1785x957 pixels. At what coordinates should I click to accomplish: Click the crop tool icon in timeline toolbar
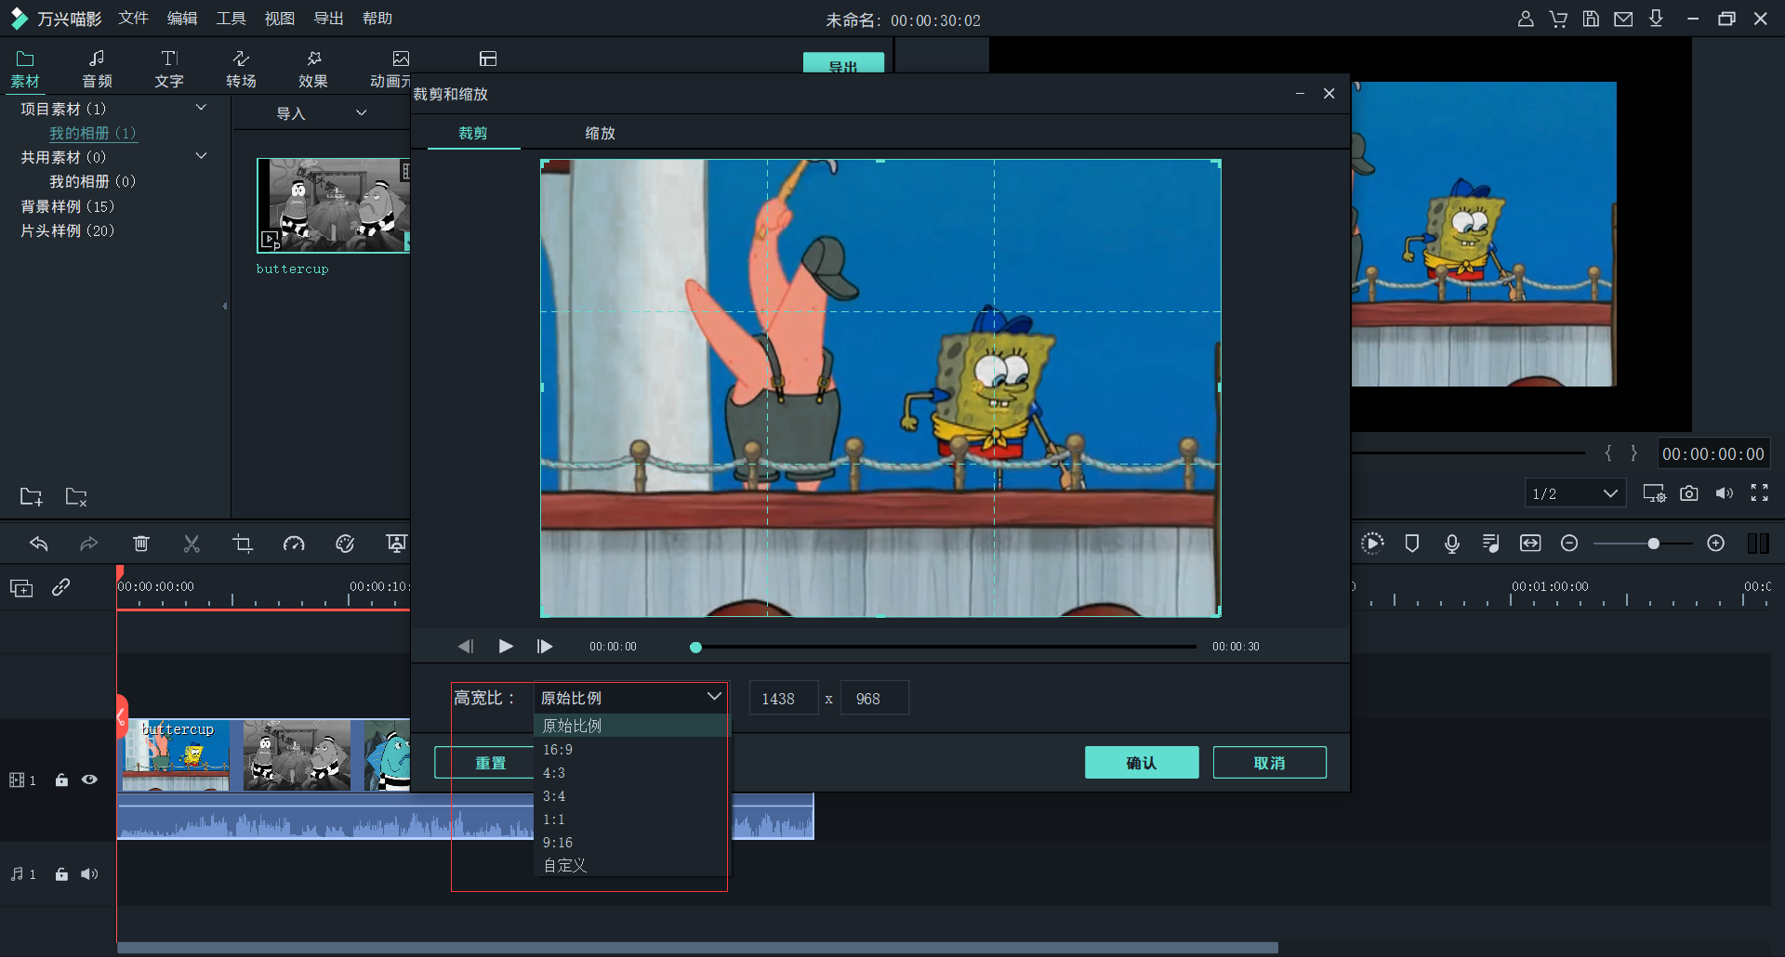tap(243, 544)
